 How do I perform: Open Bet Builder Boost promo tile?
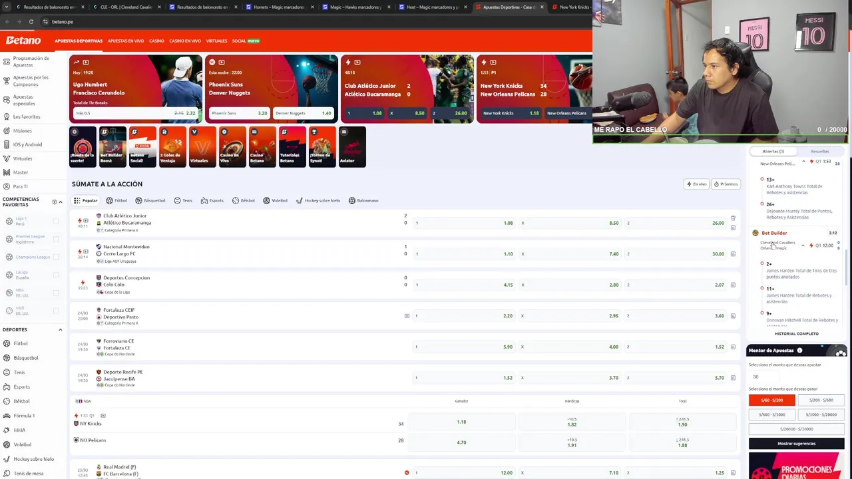(x=112, y=146)
